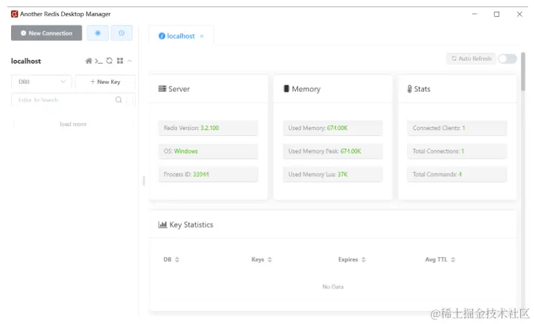Open the settings gear button
Viewport: 534px width, 324px height.
[98, 33]
